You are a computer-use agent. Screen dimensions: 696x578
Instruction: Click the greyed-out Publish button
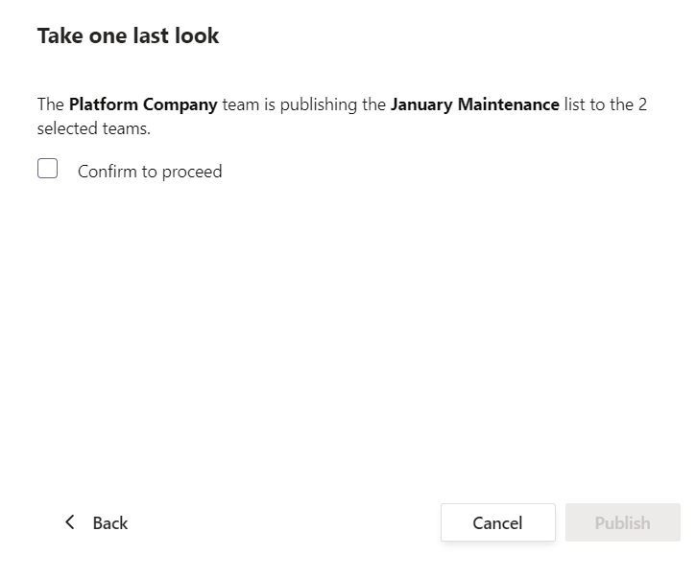(622, 523)
